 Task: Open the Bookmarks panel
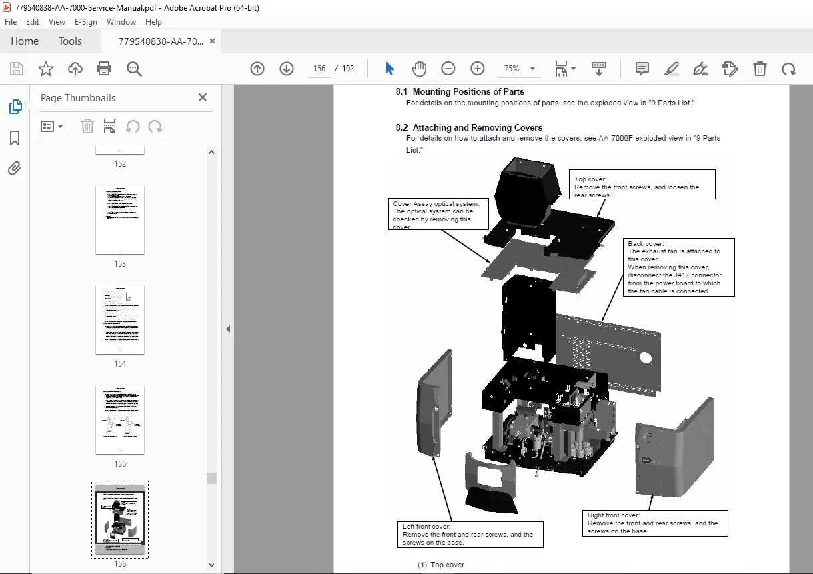[15, 138]
